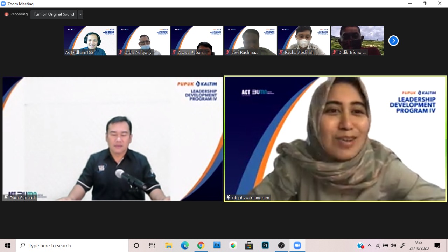Open the volume control in system tray

coord(393,246)
